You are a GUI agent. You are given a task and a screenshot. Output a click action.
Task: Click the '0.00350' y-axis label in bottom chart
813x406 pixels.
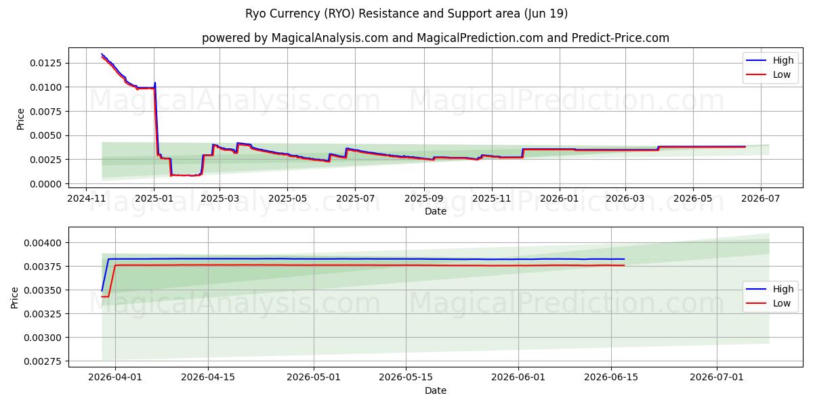[x=45, y=290]
